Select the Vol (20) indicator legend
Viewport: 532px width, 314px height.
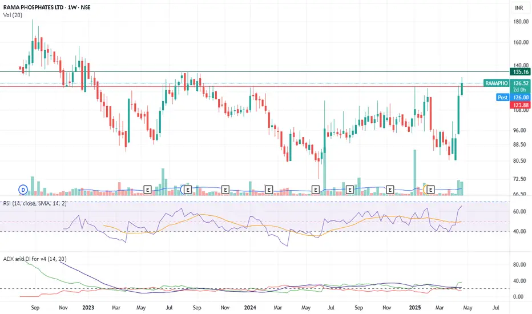(13, 15)
